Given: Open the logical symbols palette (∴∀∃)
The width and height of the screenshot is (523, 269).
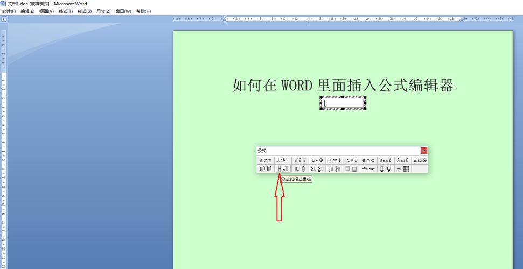Looking at the screenshot, I should (351, 160).
